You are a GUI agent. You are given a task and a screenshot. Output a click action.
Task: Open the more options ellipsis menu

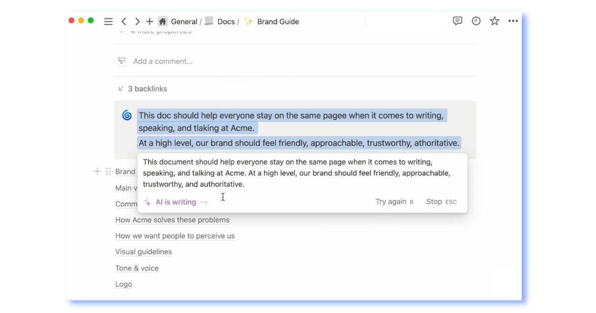click(513, 21)
